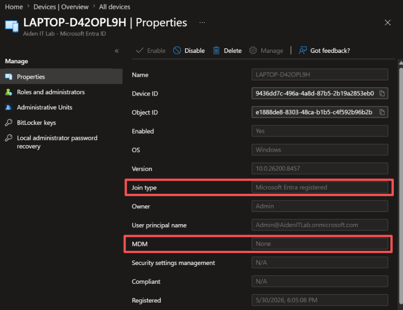Click the Security settings management field
This screenshot has width=403, height=310.
click(320, 262)
